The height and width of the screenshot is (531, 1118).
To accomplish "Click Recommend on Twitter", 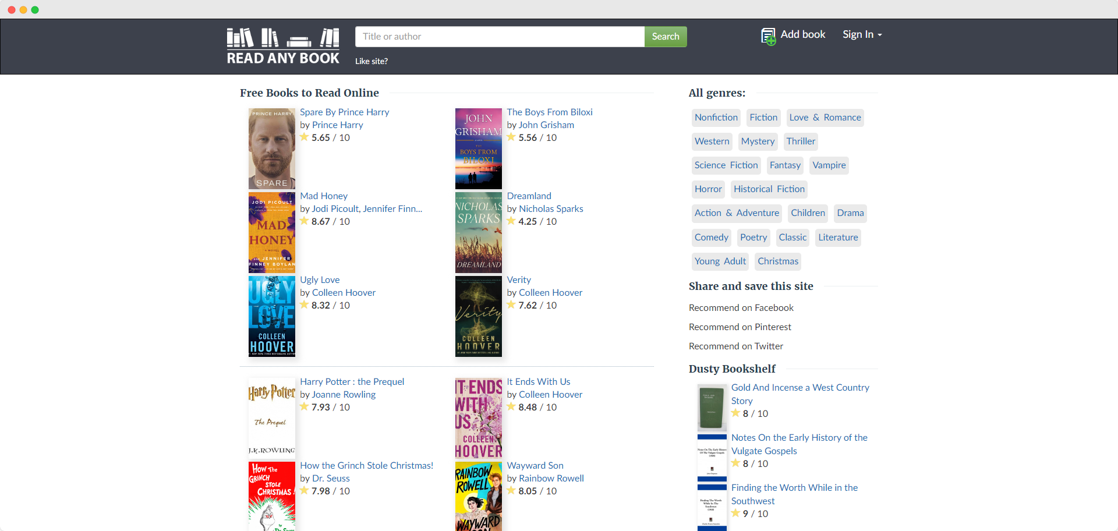I will point(736,346).
